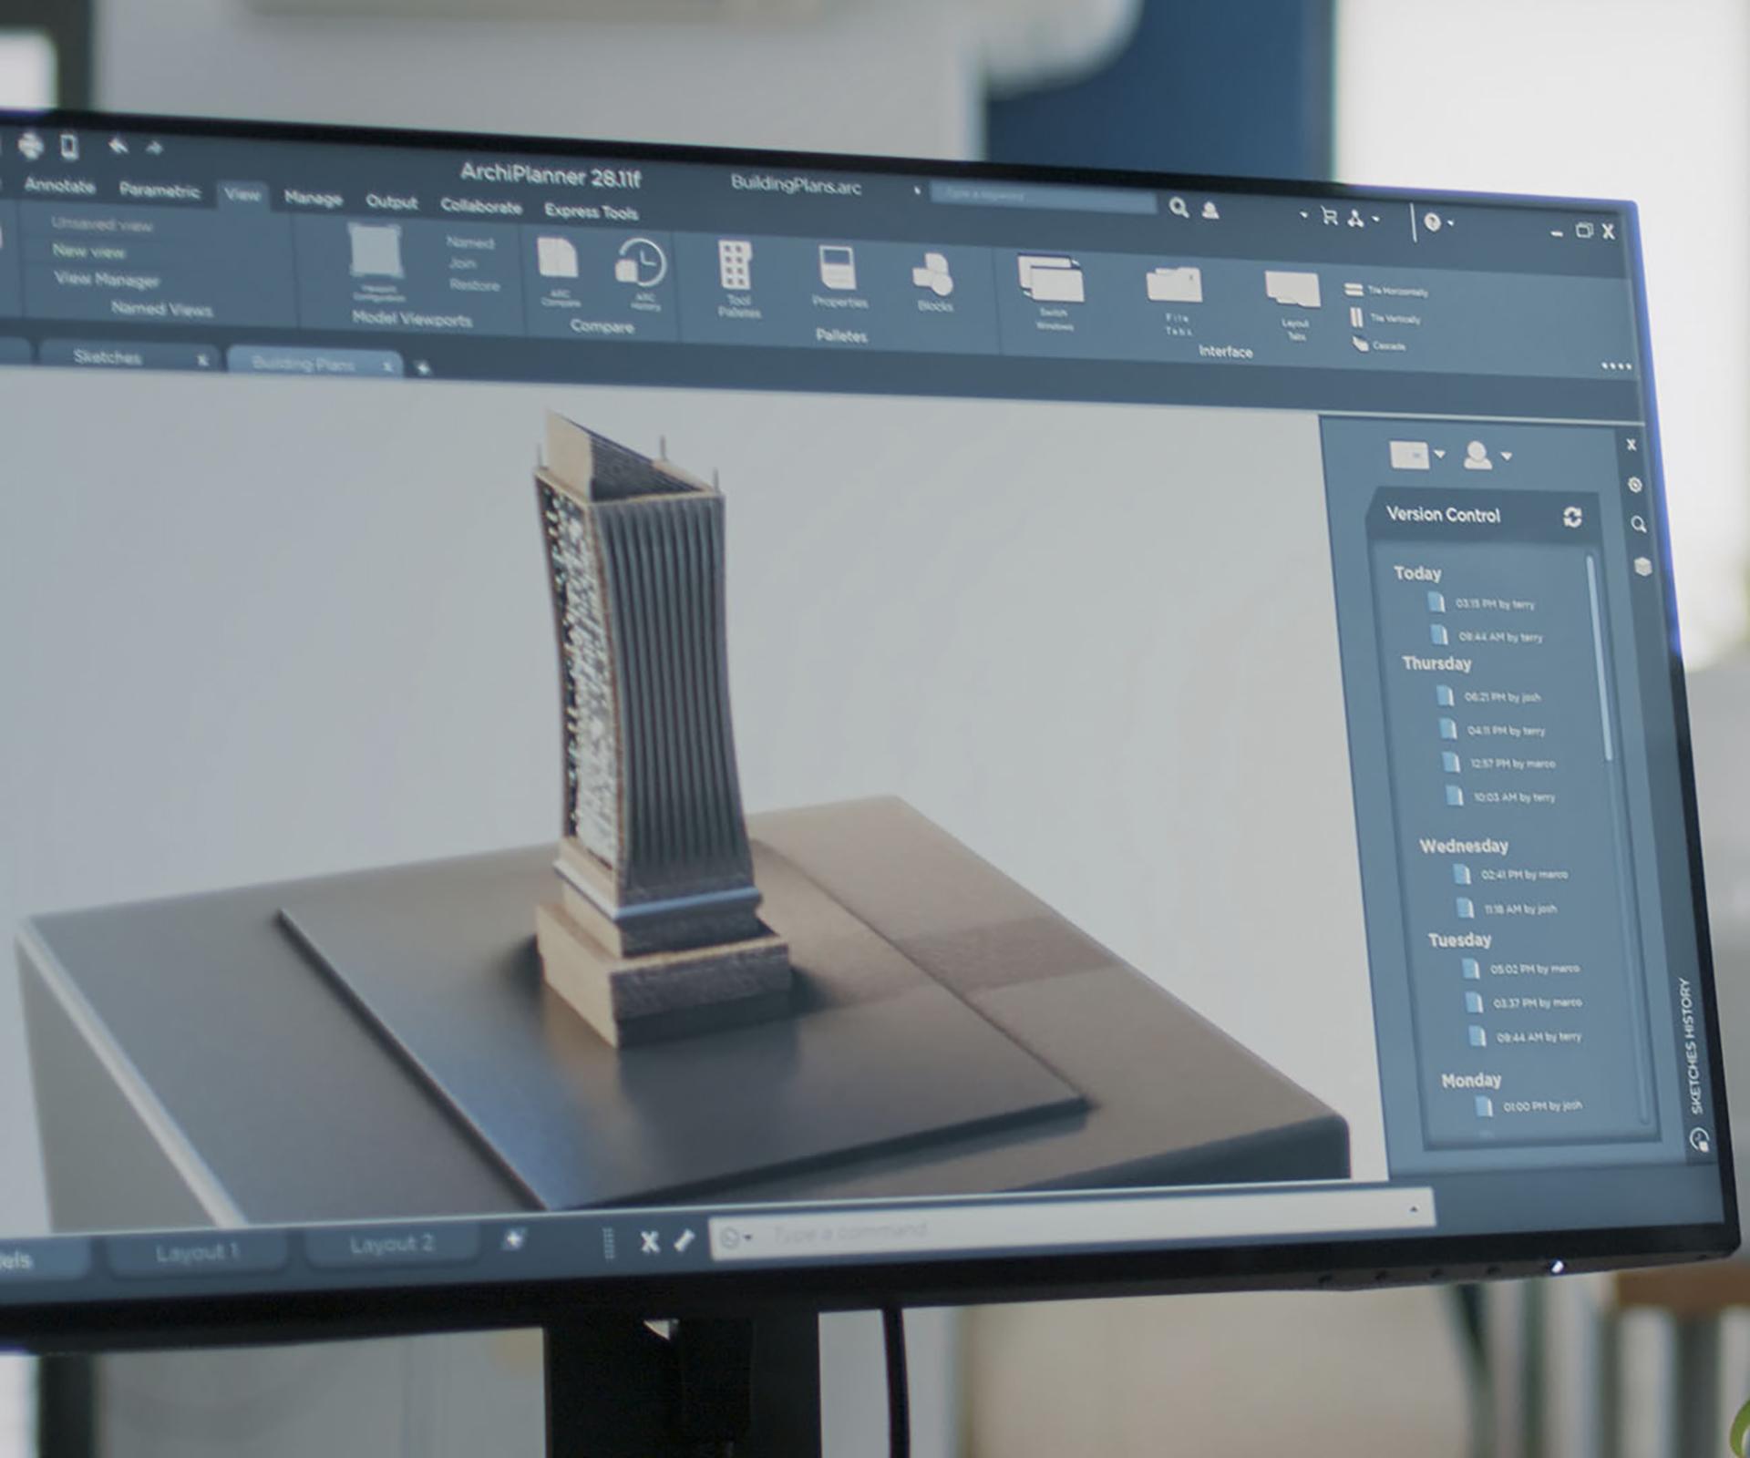The image size is (1750, 1458).
Task: Open the Properties palette icon
Action: click(837, 270)
